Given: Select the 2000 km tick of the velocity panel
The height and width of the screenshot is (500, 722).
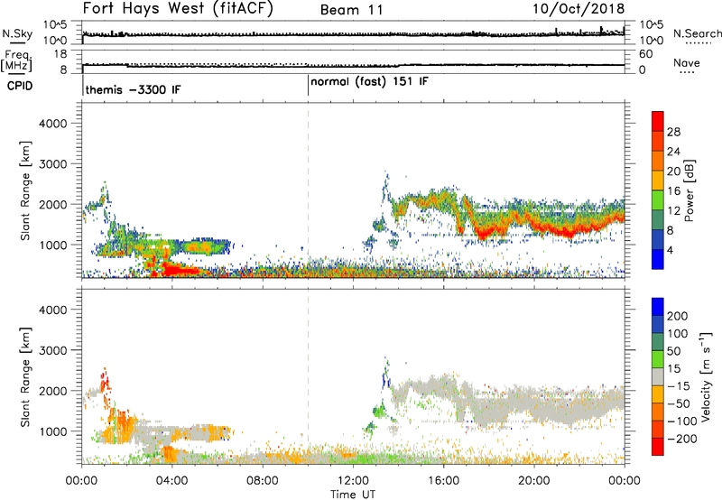Looking at the screenshot, I should tap(53, 392).
